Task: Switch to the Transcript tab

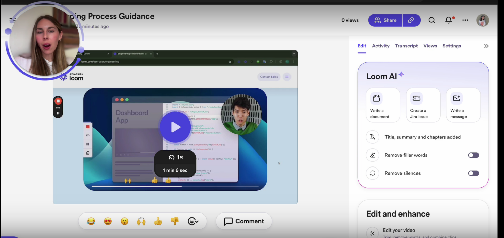Action: (x=406, y=46)
